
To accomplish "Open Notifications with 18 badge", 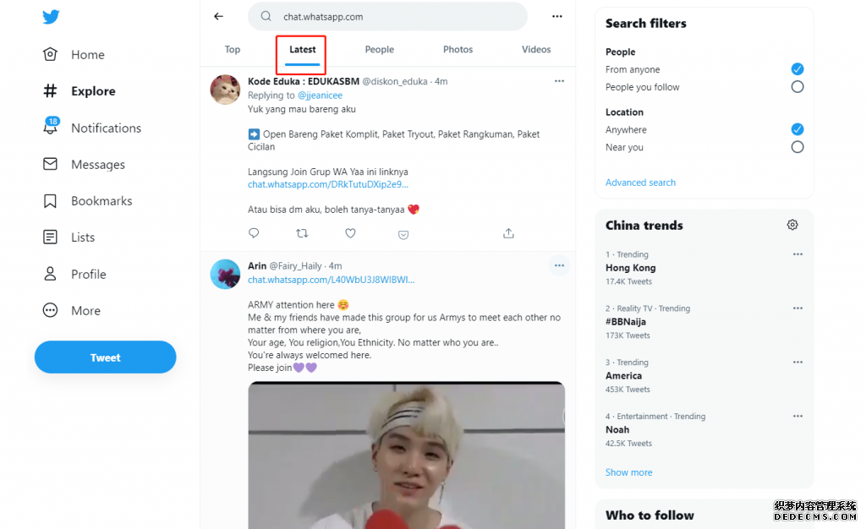I will [x=106, y=128].
